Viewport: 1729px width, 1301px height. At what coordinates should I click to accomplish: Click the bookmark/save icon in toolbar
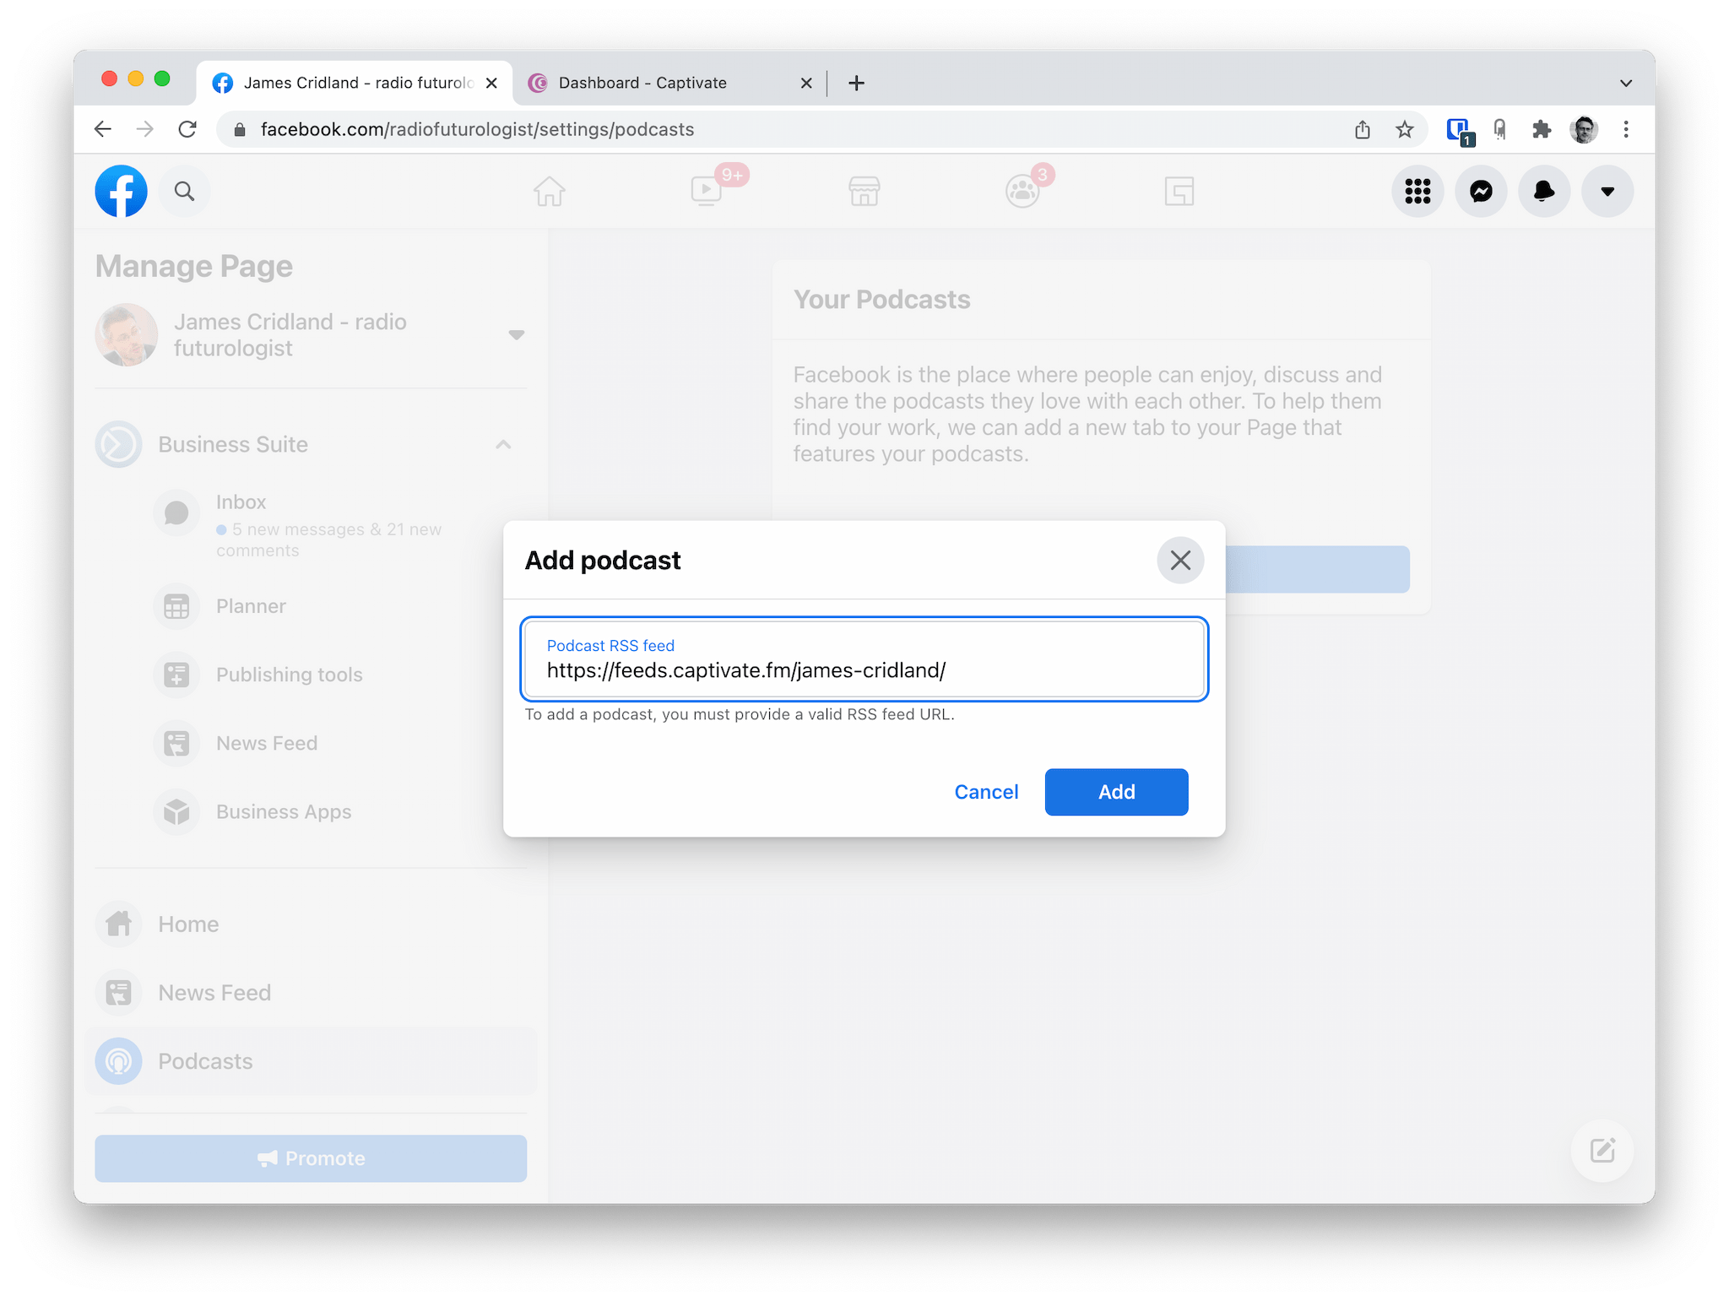1408,128
